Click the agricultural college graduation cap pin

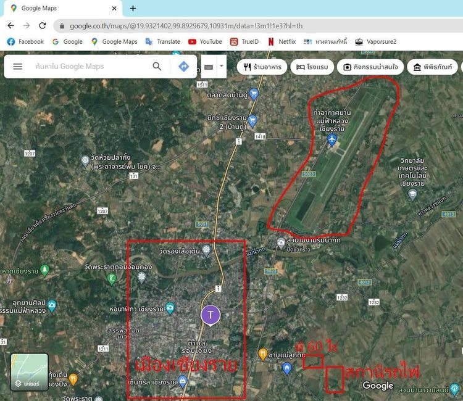[412, 194]
